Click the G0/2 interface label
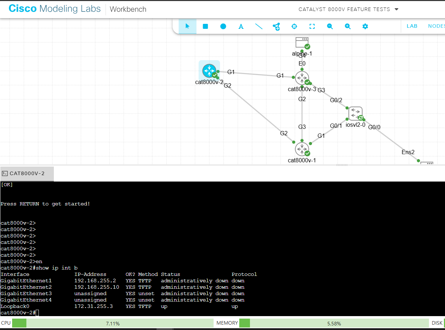 (336, 100)
